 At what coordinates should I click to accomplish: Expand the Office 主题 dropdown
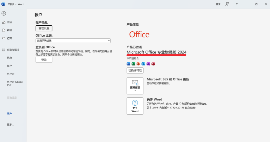pos(73,41)
